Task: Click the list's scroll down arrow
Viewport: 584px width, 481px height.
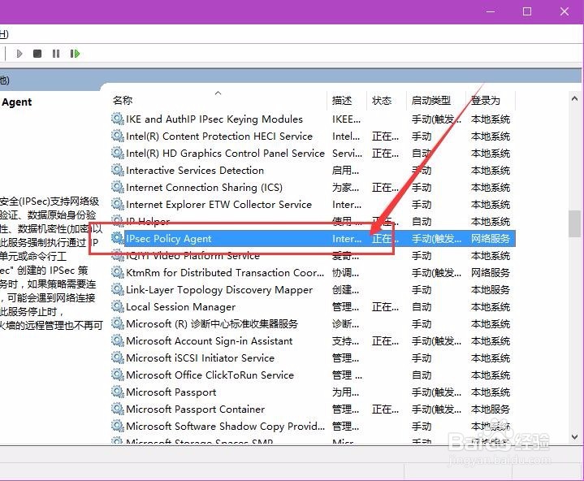Action: point(574,436)
